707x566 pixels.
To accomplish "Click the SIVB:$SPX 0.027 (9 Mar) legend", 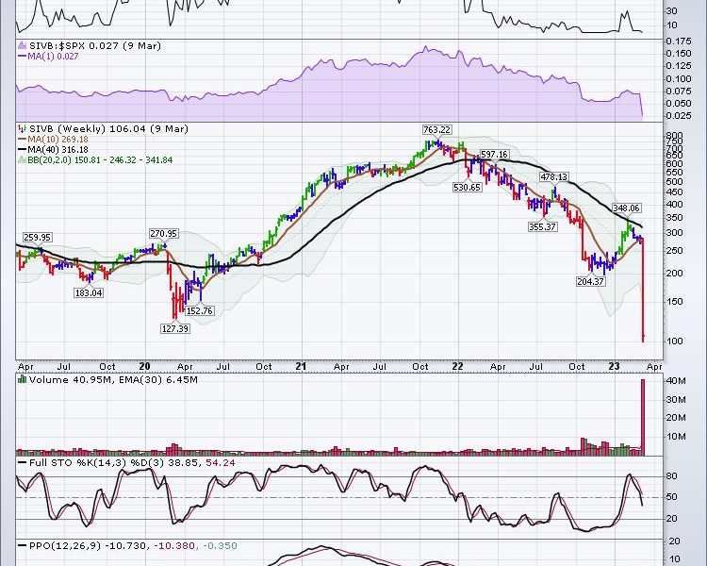I will click(94, 45).
